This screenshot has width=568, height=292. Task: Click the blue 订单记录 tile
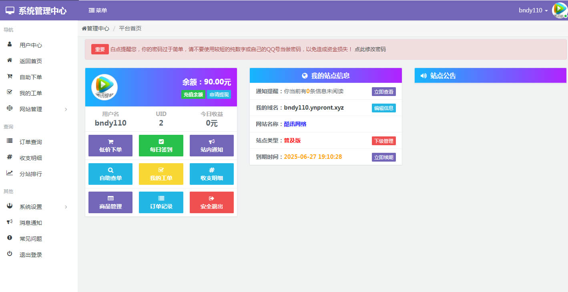pos(161,202)
